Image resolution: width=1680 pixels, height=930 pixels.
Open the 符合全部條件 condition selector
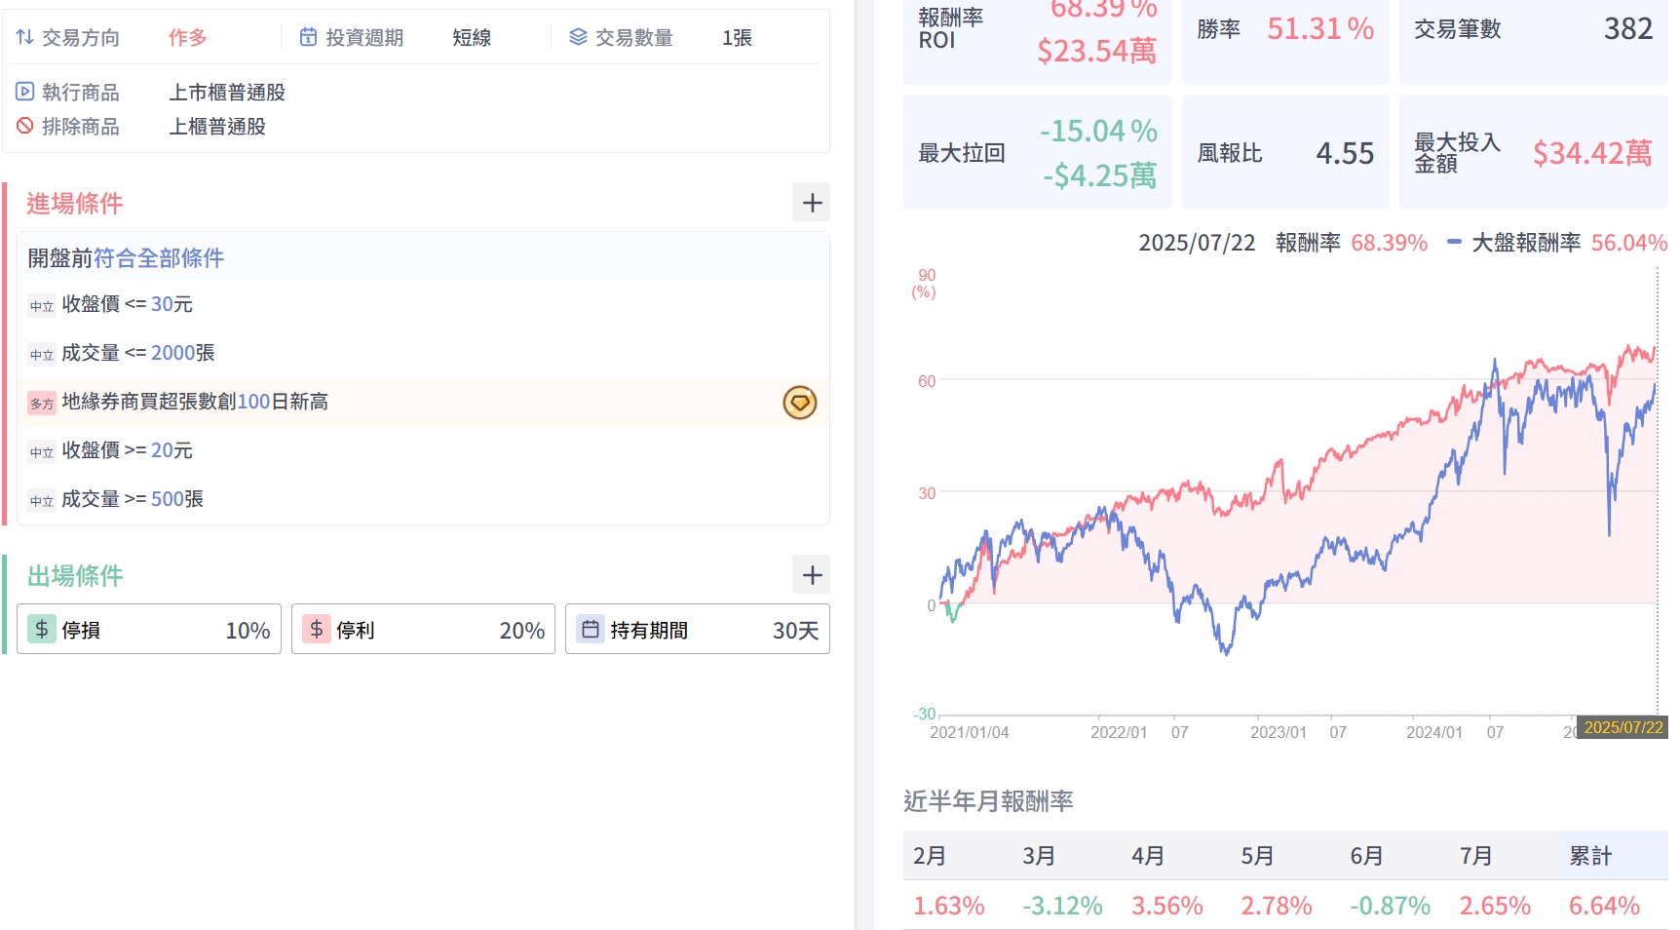pyautogui.click(x=158, y=257)
